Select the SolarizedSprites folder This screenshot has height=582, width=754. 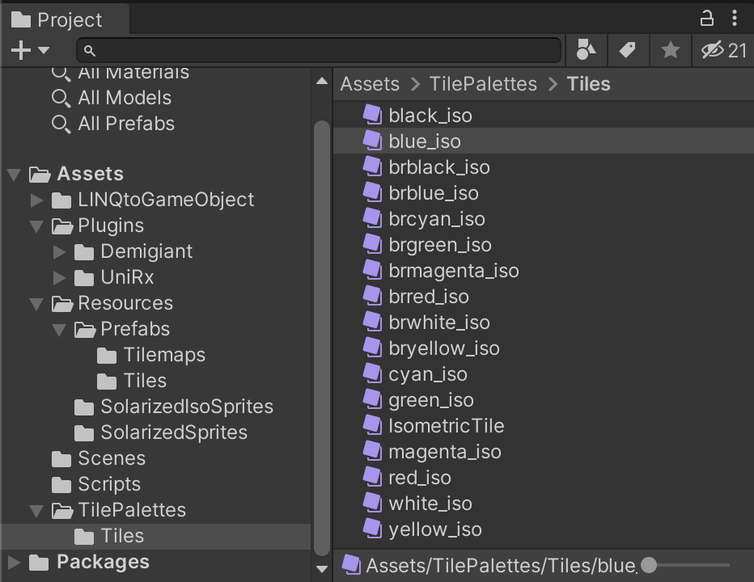pyautogui.click(x=161, y=432)
